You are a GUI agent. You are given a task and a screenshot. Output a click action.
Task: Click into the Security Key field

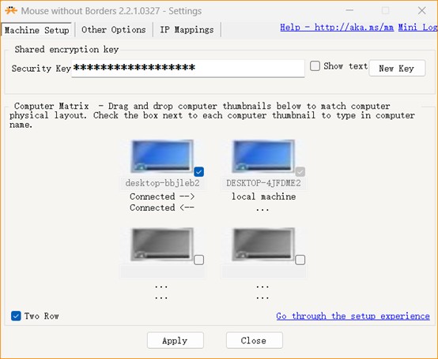coord(188,68)
